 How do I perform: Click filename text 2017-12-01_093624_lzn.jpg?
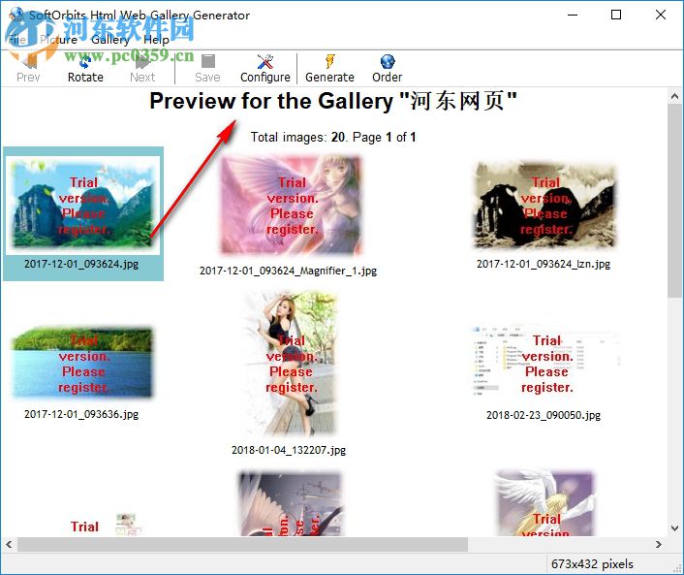544,264
